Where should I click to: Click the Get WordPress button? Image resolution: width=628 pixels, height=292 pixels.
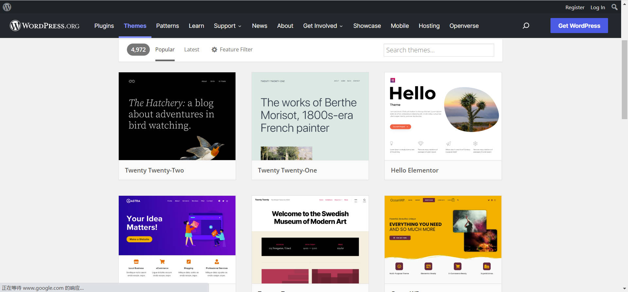click(579, 26)
